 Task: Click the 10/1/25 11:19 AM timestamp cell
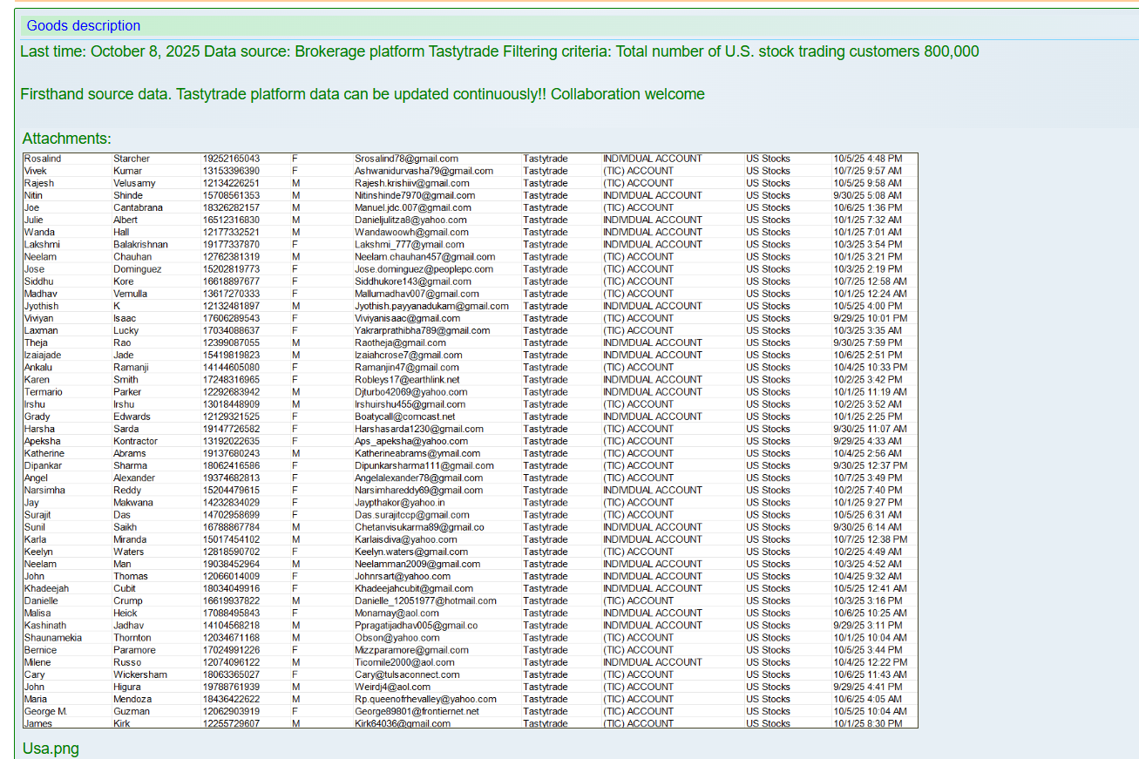pyautogui.click(x=870, y=392)
